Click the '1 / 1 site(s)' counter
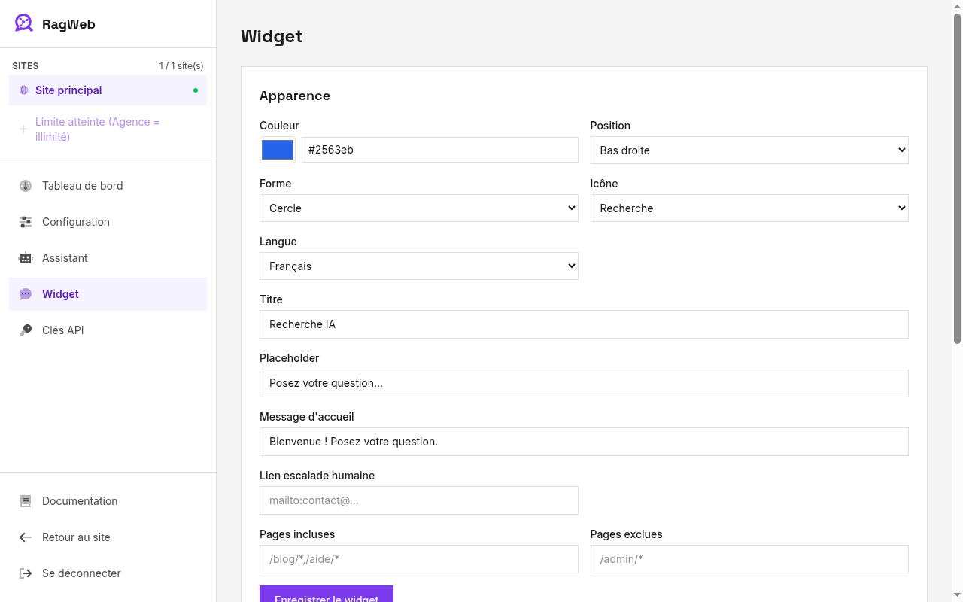 click(x=181, y=66)
